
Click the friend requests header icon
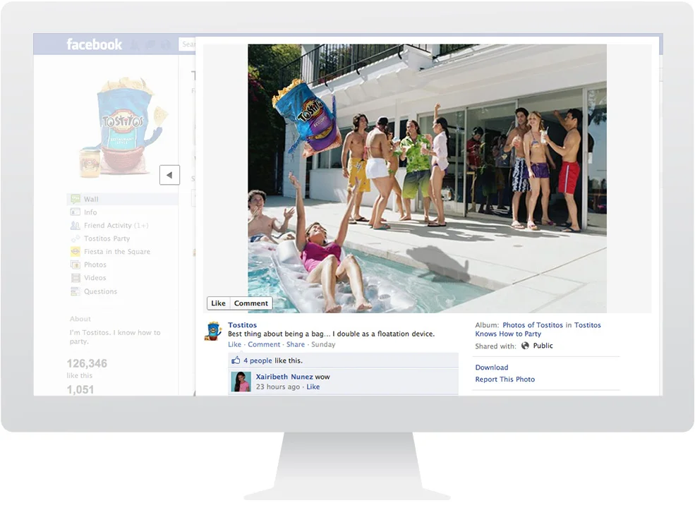(135, 44)
